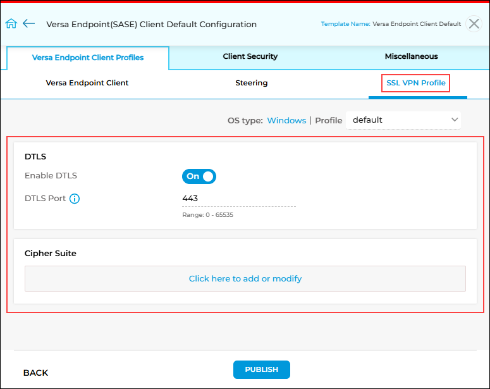Switch to the Client Security tab

coord(250,56)
